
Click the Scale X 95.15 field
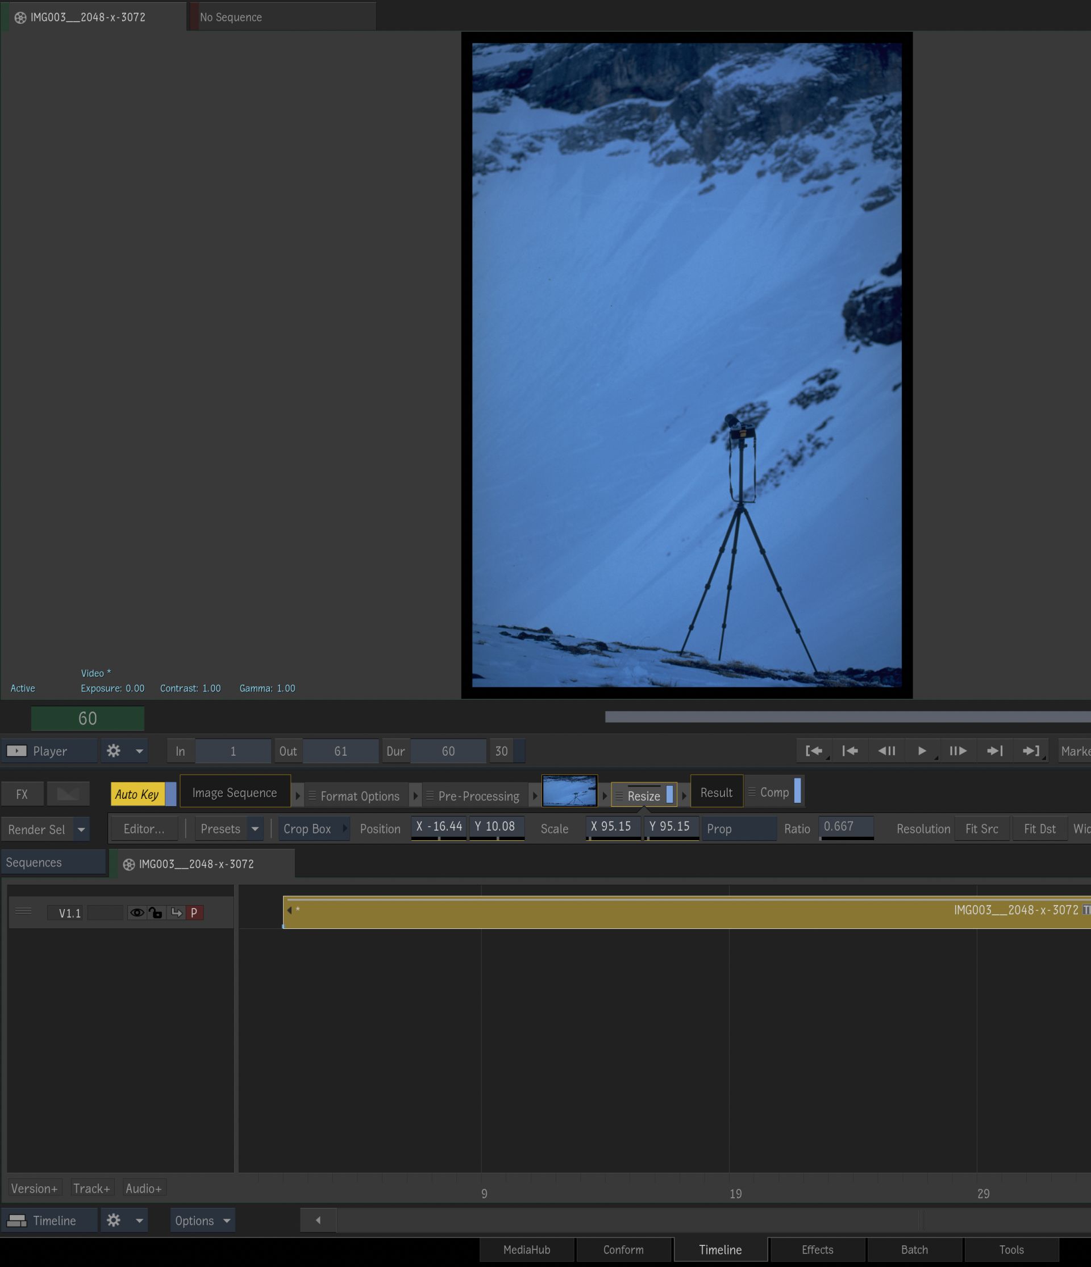click(613, 827)
